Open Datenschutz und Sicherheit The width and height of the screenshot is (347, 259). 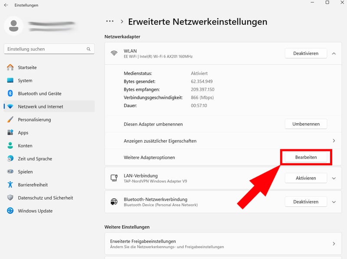coord(49,198)
